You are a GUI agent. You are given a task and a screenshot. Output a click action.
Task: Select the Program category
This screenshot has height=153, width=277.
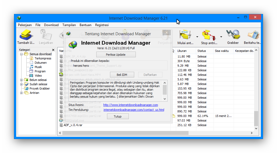[40, 71]
